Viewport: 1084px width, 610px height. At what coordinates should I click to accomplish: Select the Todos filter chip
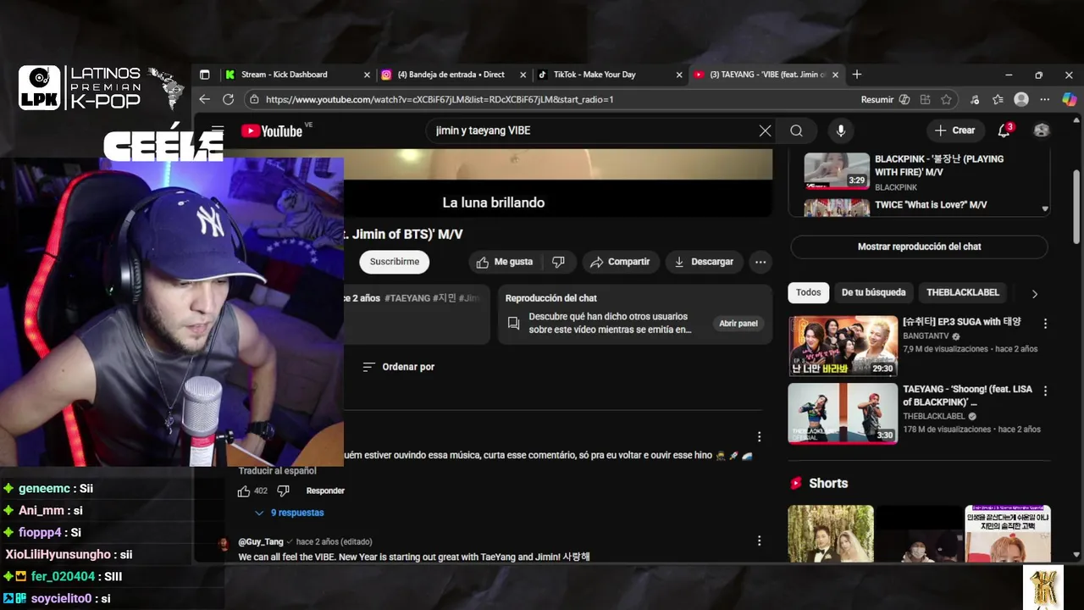click(808, 292)
